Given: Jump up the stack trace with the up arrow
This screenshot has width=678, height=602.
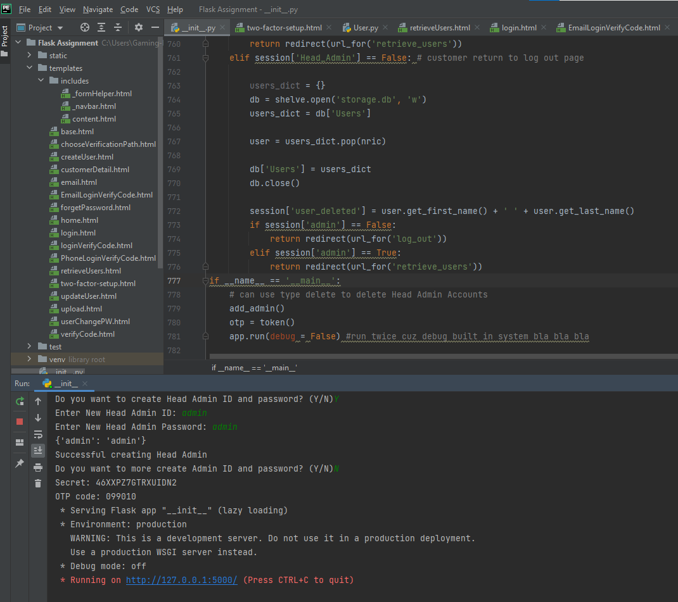Looking at the screenshot, I should [38, 401].
